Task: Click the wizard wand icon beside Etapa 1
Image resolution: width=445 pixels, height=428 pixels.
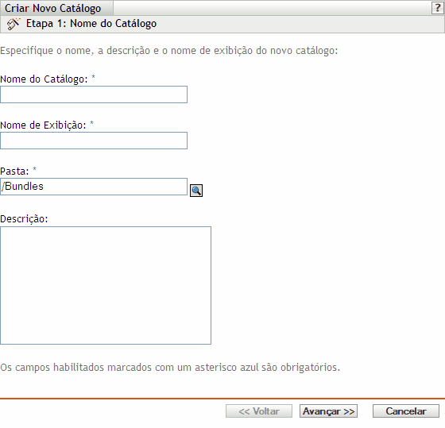Action: coord(14,24)
